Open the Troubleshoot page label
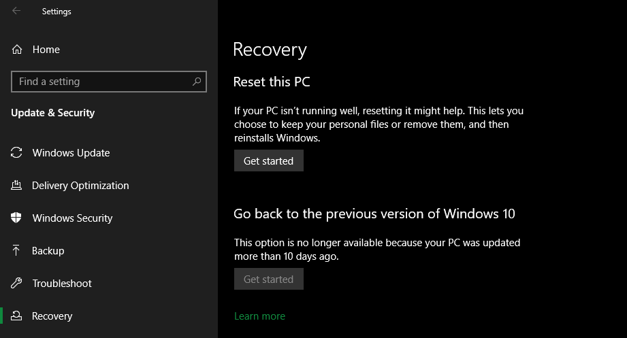Image resolution: width=627 pixels, height=338 pixels. click(62, 284)
